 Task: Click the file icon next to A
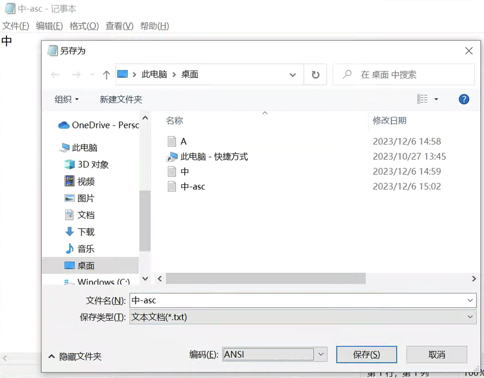click(172, 141)
